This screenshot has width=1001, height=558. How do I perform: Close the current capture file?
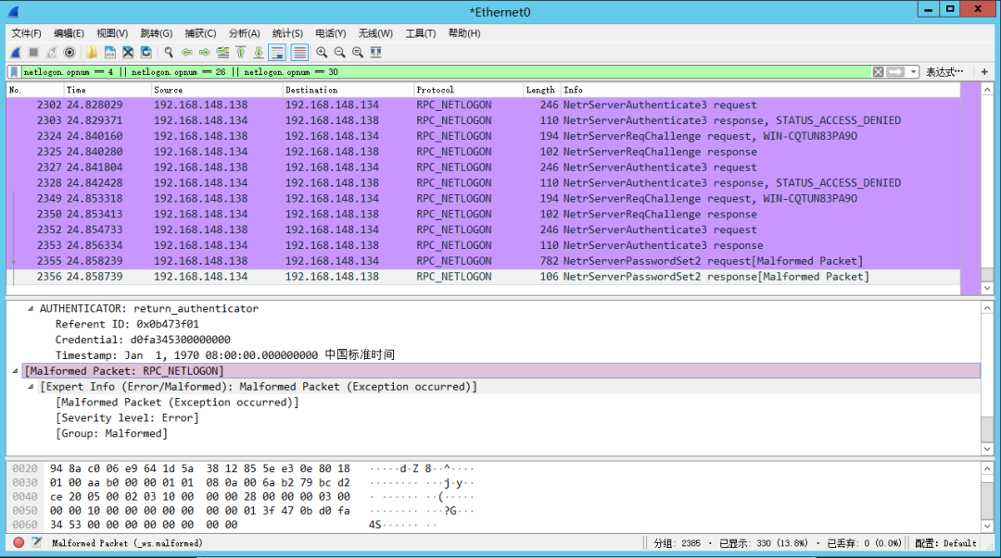tap(128, 53)
